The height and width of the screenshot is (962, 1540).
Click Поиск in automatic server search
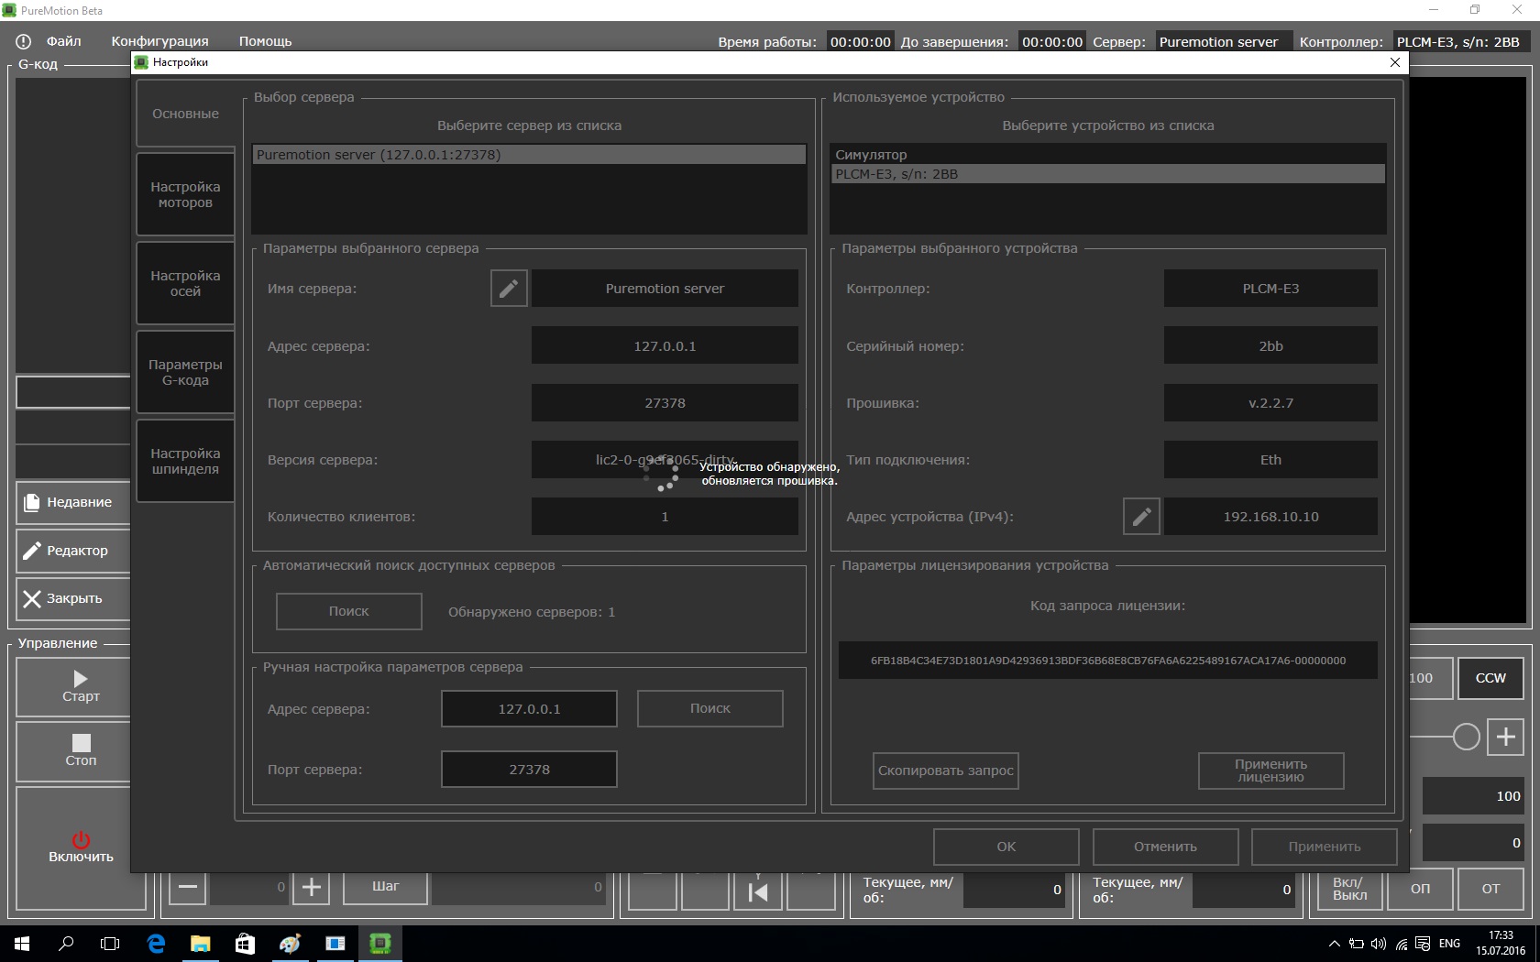click(349, 611)
